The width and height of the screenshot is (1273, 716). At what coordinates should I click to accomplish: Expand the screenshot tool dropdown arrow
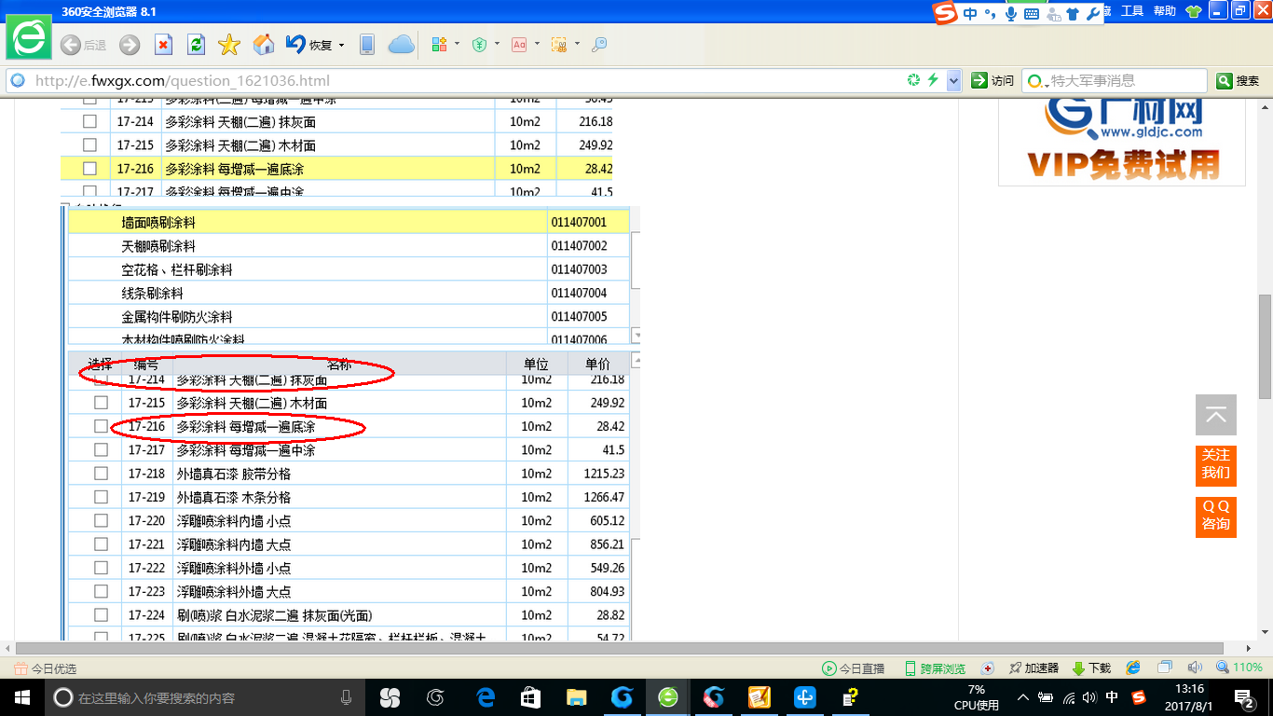coord(577,45)
